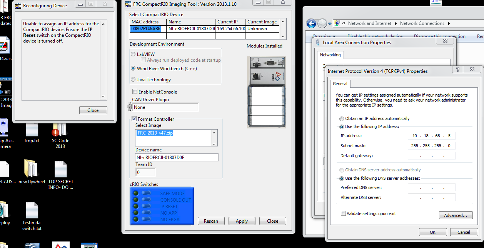484x248 pixels.
Task: Click Cancel in the IPv4 Properties dialog
Action: (x=464, y=232)
